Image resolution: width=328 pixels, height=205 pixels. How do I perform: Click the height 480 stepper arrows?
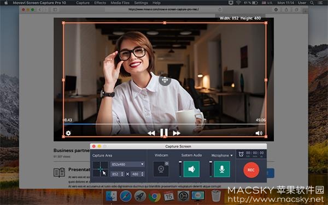tap(142, 174)
